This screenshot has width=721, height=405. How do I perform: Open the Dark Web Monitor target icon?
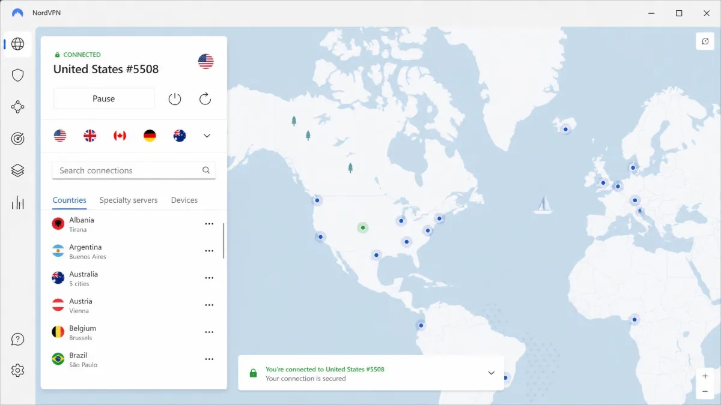tap(18, 139)
